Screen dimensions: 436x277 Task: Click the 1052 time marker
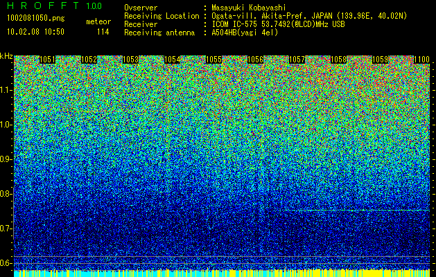pyautogui.click(x=89, y=60)
